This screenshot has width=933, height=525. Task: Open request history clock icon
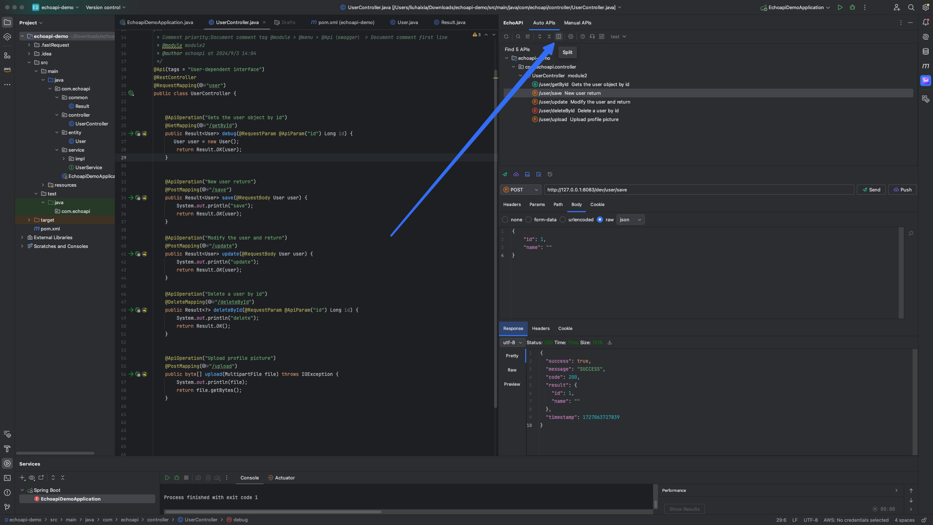click(x=550, y=174)
